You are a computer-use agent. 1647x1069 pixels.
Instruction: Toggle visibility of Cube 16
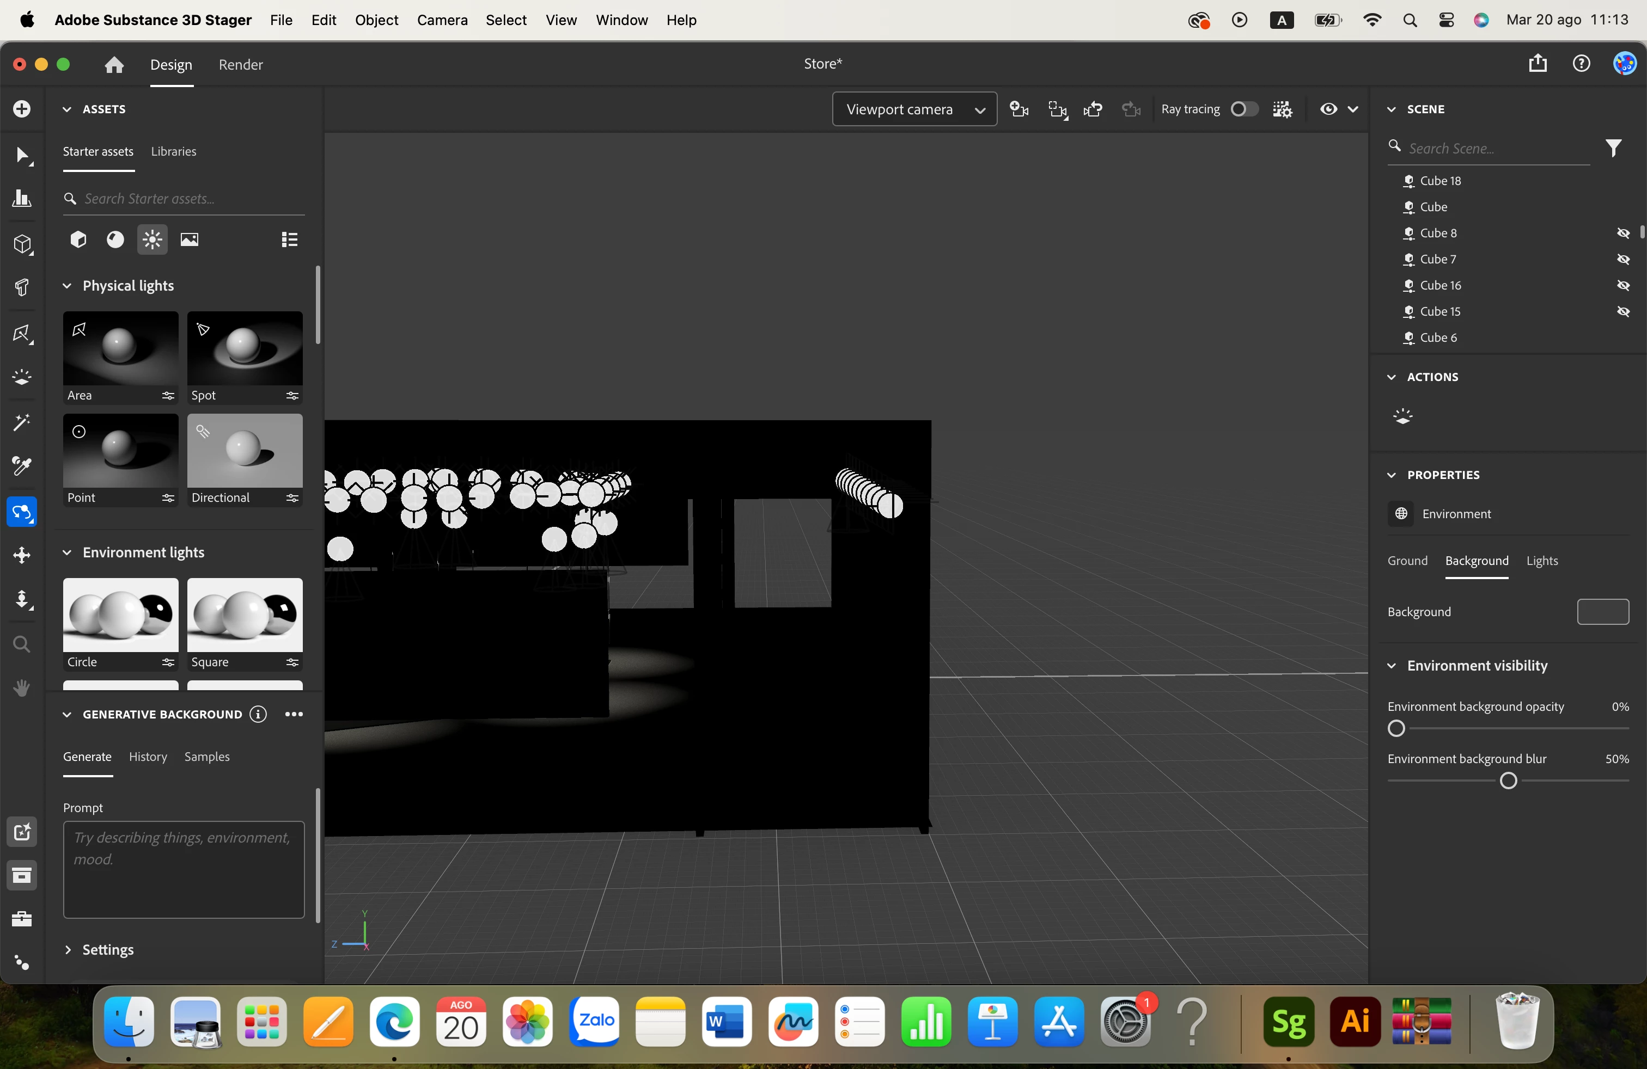pos(1623,286)
